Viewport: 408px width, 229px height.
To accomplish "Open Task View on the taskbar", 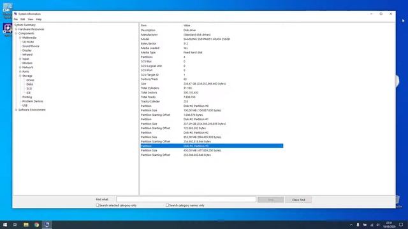I will [x=15, y=225].
